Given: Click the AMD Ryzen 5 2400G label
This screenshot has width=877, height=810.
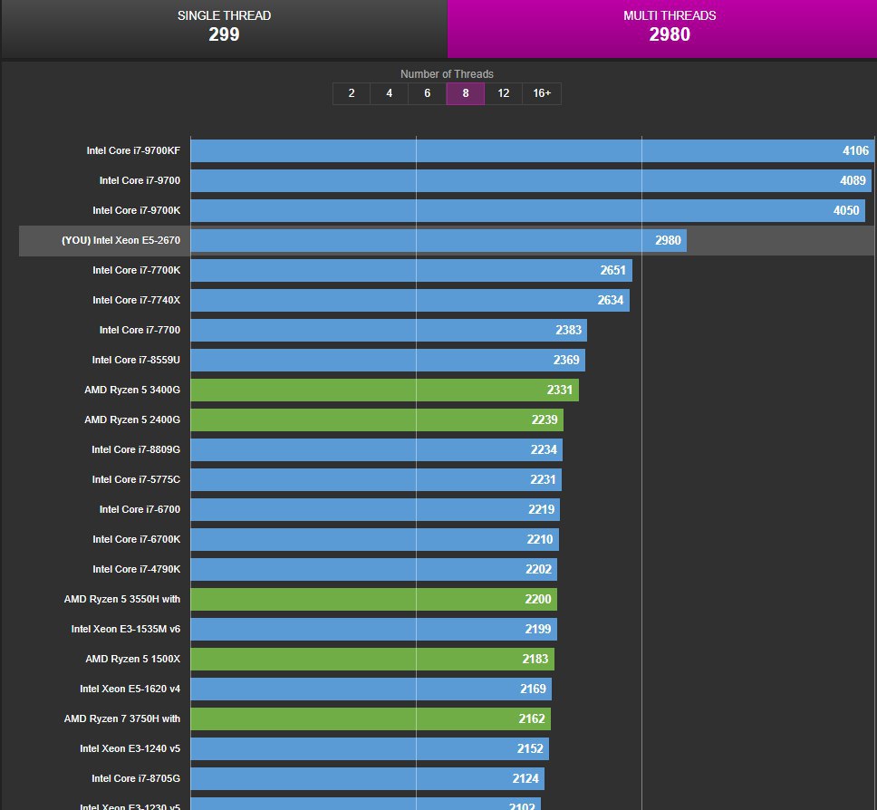Looking at the screenshot, I should 132,420.
